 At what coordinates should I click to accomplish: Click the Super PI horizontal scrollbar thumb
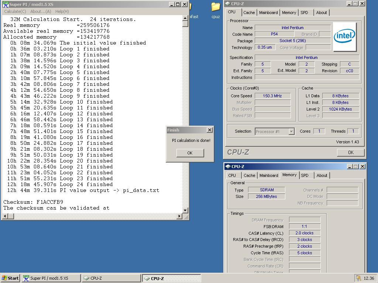(11, 216)
